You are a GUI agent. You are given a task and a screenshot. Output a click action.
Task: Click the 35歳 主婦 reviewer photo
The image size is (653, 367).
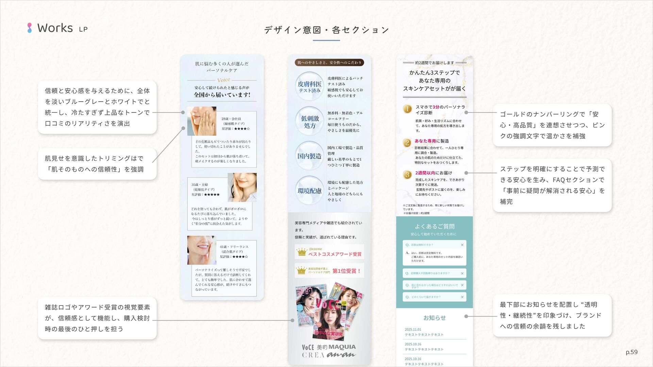coord(242,187)
